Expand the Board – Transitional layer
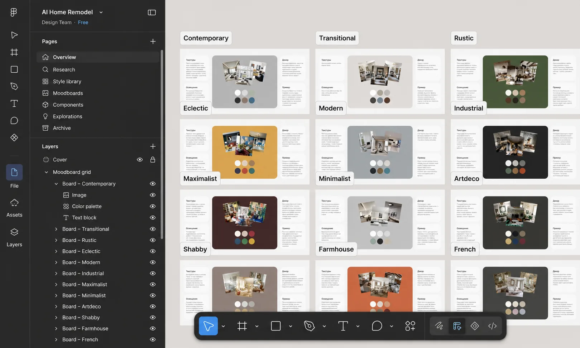 click(x=56, y=229)
